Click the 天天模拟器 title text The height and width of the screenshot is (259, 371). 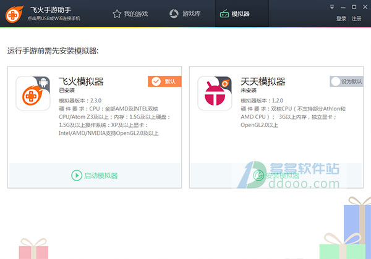[263, 81]
